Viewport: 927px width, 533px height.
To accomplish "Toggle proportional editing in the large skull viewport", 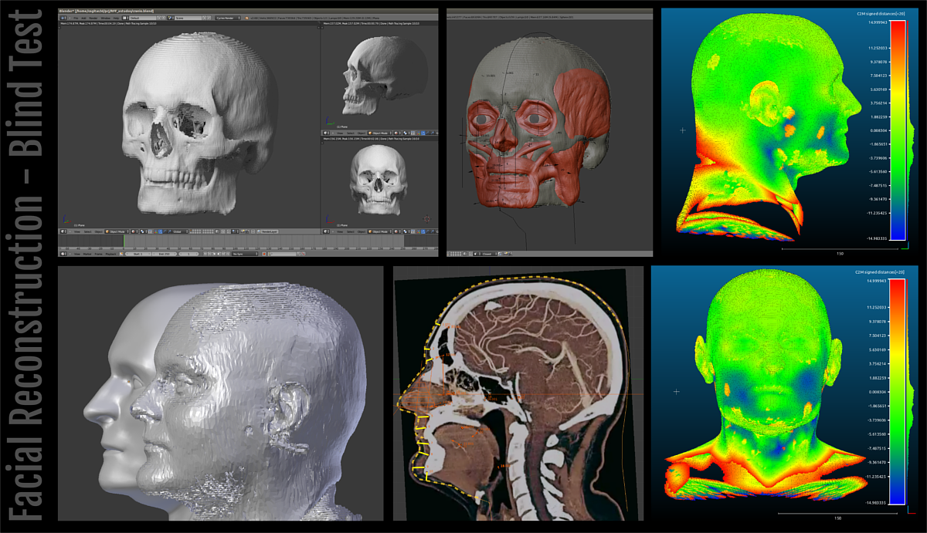I will click(222, 231).
